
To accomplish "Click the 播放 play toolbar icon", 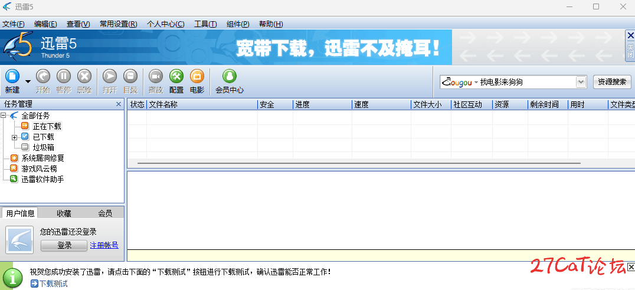I will tap(156, 75).
